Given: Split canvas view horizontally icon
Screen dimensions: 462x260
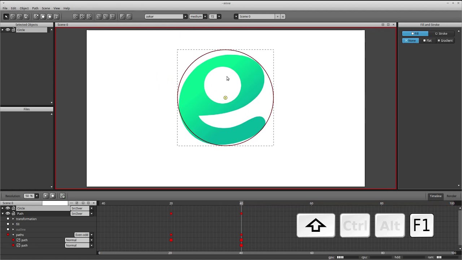Looking at the screenshot, I should click(388, 25).
